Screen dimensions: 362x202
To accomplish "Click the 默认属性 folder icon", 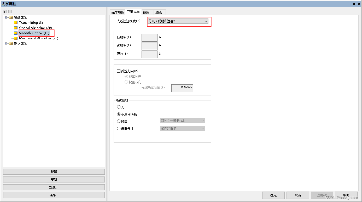I will click(11, 43).
